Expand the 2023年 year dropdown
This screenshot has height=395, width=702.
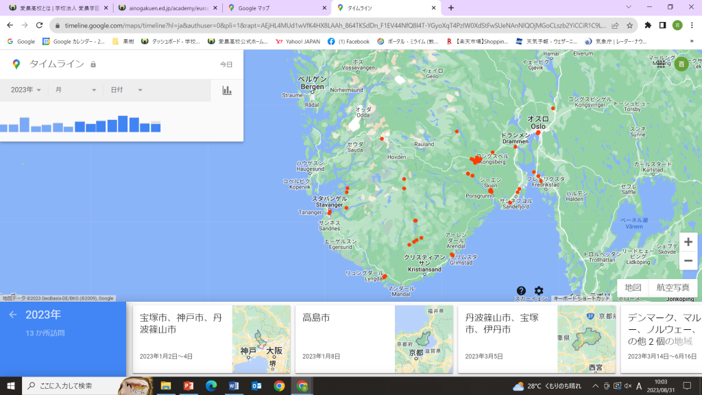(26, 90)
